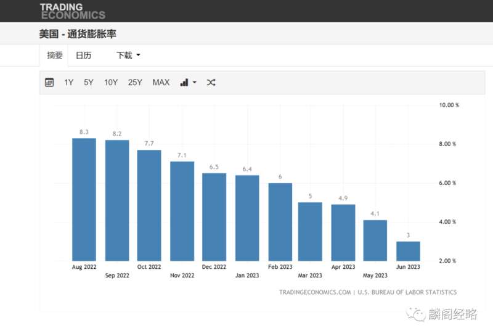Click the Trading Economics logo
This screenshot has height=336, width=493.
73,11
